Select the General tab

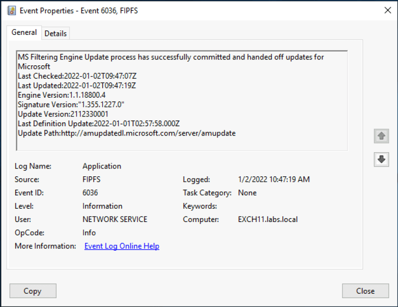point(24,32)
